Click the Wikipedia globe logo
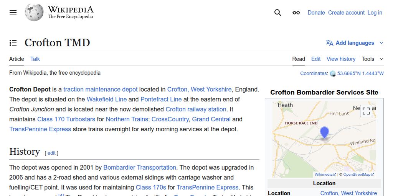The width and height of the screenshot is (393, 196). tap(34, 13)
